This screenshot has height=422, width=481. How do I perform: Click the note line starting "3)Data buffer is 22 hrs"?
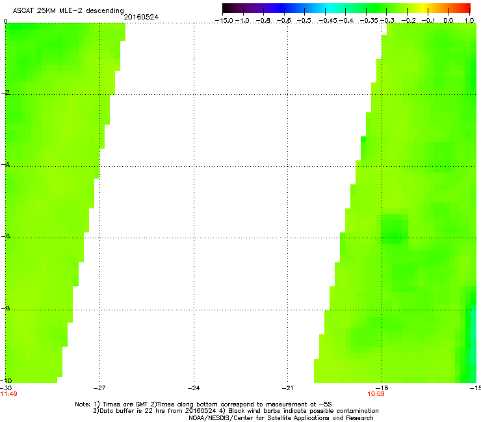tap(235, 411)
